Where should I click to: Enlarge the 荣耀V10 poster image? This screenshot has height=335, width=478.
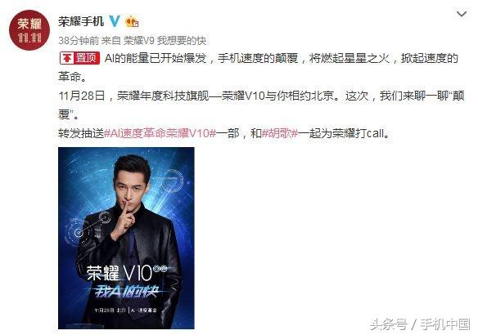[126, 239]
